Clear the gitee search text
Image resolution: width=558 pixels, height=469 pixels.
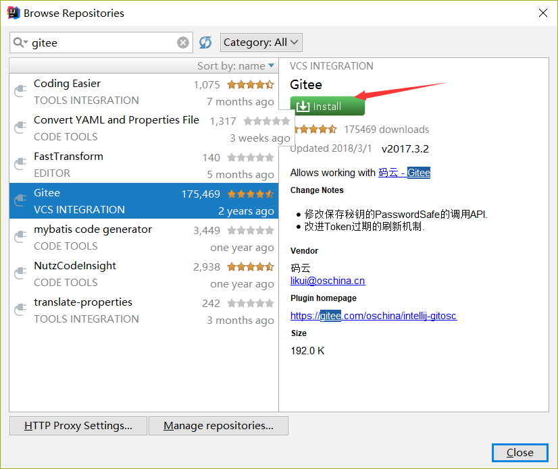(183, 43)
